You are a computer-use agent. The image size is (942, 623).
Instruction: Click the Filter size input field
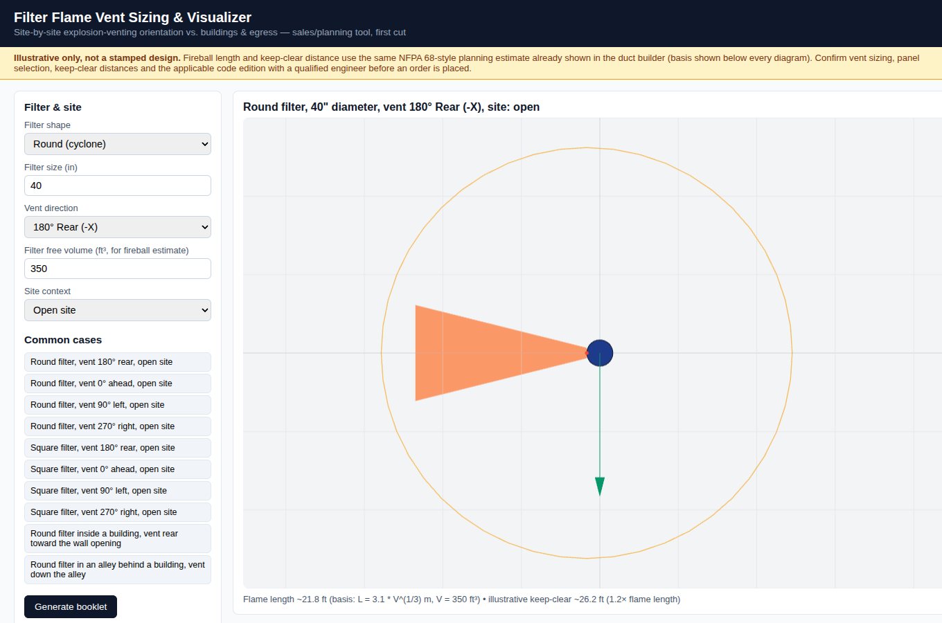click(x=118, y=186)
